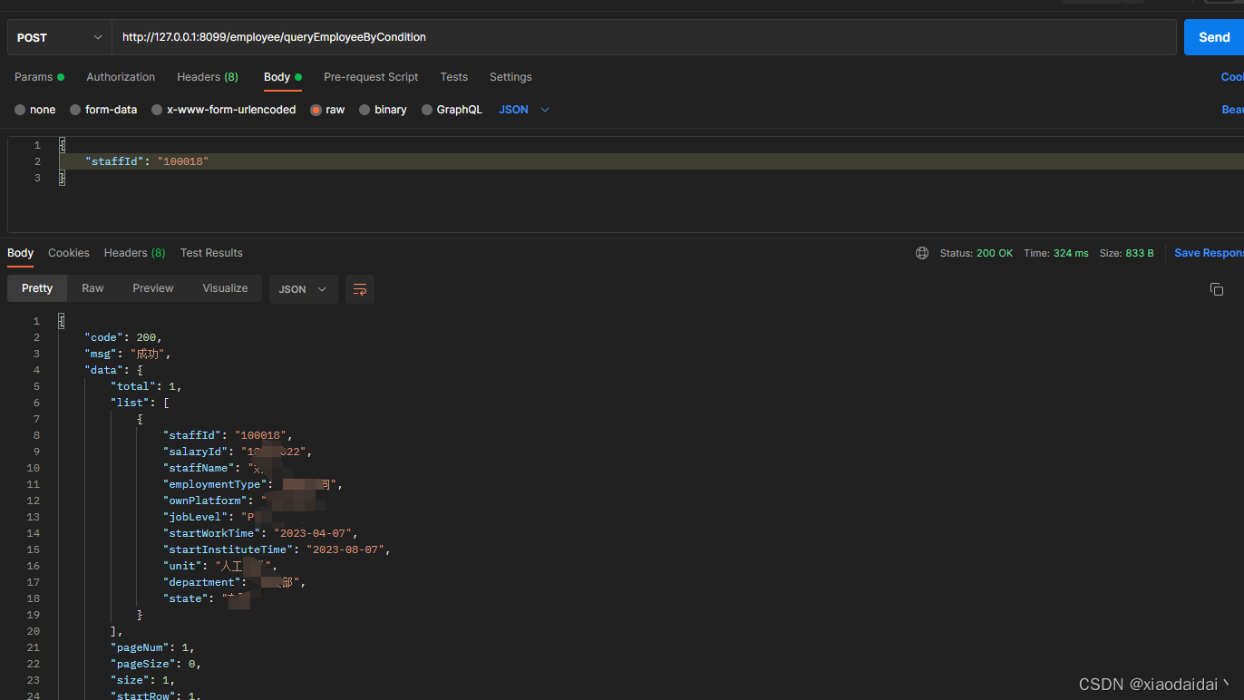
Task: Switch to the Tests tab
Action: (x=454, y=77)
